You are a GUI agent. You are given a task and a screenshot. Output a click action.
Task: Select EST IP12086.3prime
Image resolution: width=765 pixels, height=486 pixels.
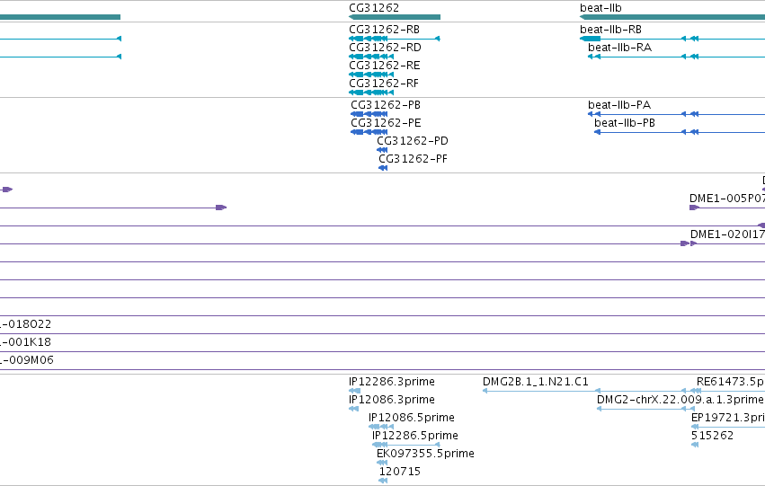[x=392, y=400]
